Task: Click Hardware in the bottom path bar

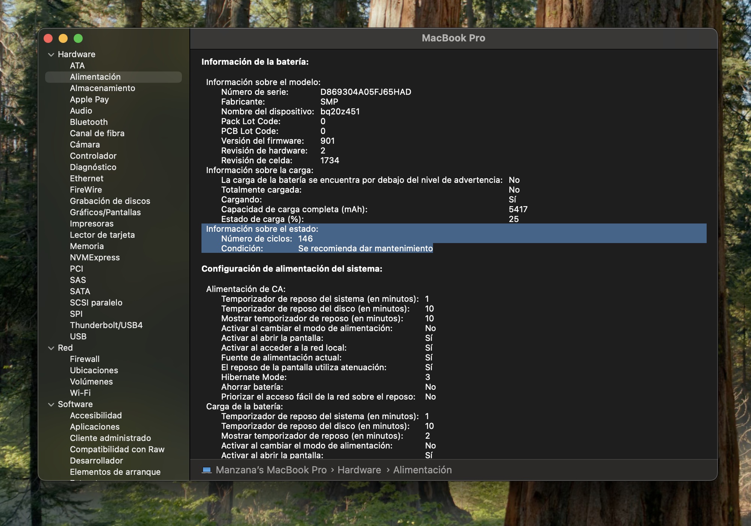Action: (359, 470)
